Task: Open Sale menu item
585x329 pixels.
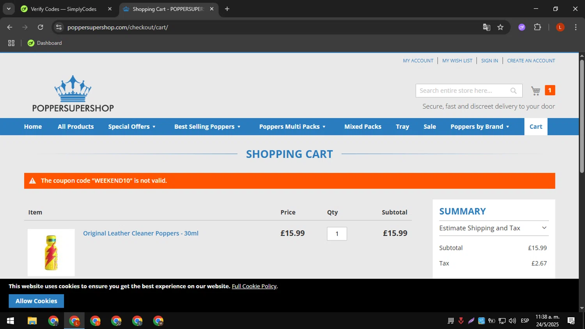Action: 430,126
